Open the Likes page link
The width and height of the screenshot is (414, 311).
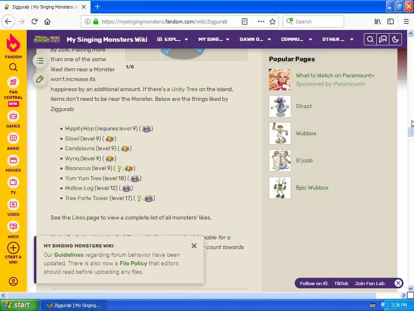pyautogui.click(x=78, y=217)
